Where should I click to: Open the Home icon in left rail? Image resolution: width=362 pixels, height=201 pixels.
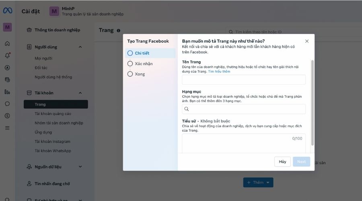(x=7, y=43)
